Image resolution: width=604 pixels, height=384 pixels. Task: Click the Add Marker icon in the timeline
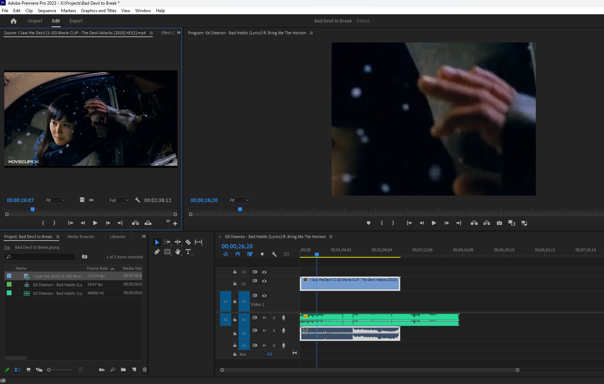click(263, 254)
